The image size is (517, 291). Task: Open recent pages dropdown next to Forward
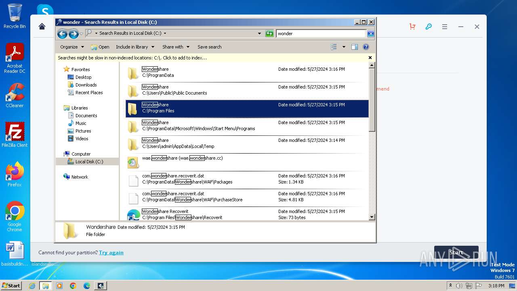click(x=81, y=34)
